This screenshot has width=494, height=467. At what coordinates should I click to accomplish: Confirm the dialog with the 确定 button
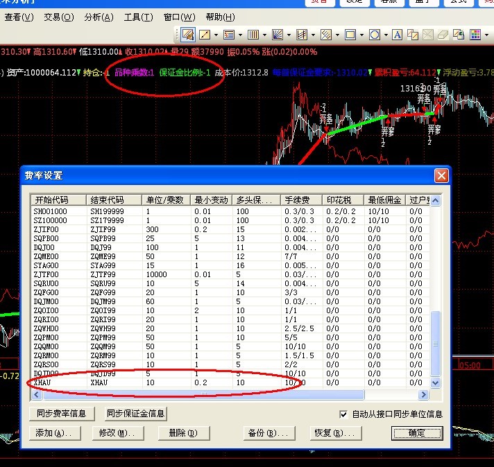pos(417,433)
